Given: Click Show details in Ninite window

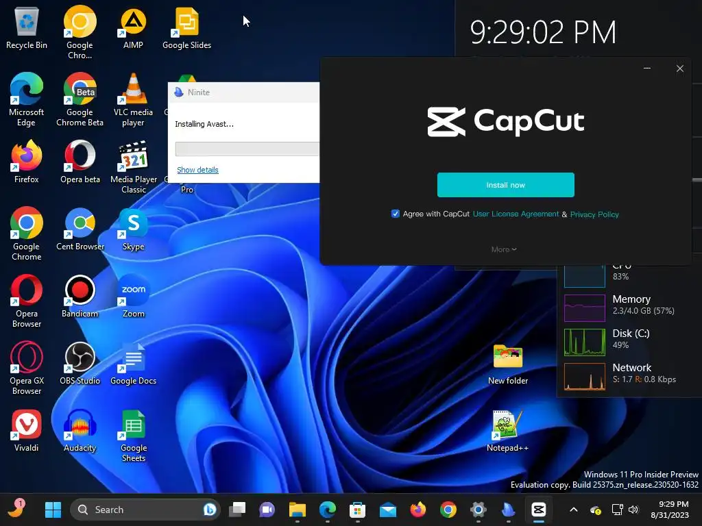Looking at the screenshot, I should click(197, 170).
